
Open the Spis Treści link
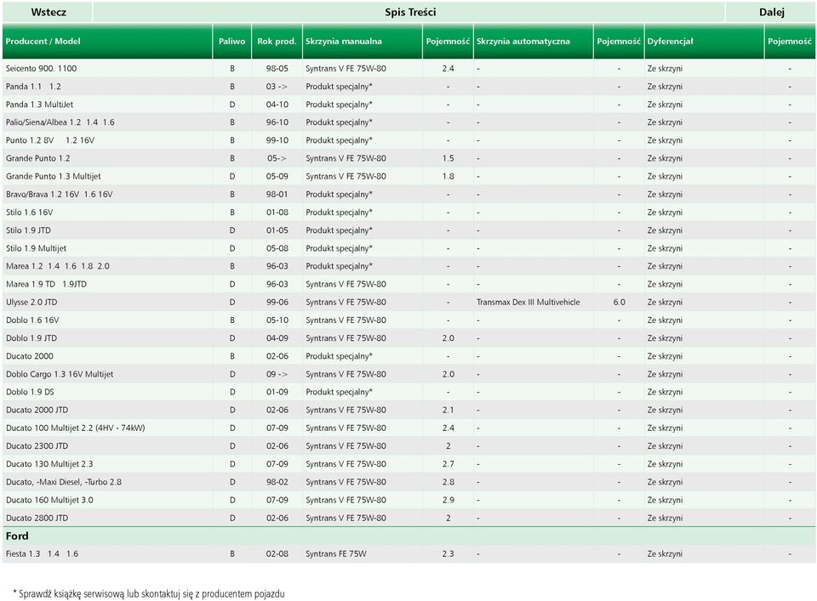tap(409, 12)
